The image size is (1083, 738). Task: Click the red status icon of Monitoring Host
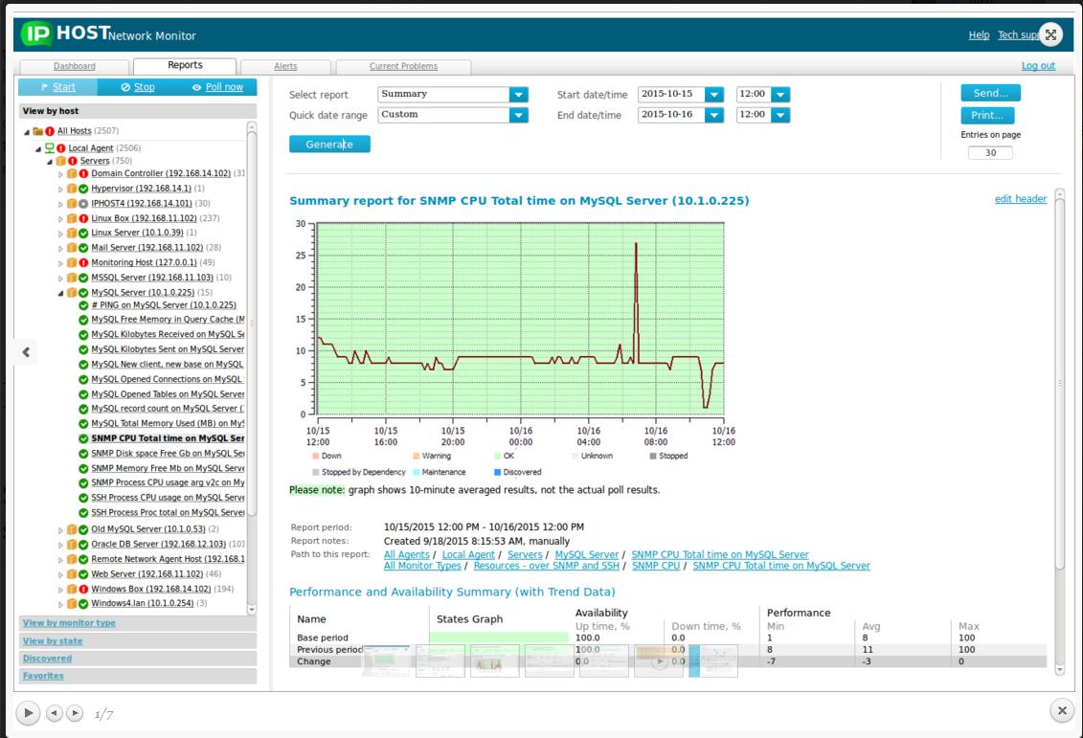coord(83,263)
